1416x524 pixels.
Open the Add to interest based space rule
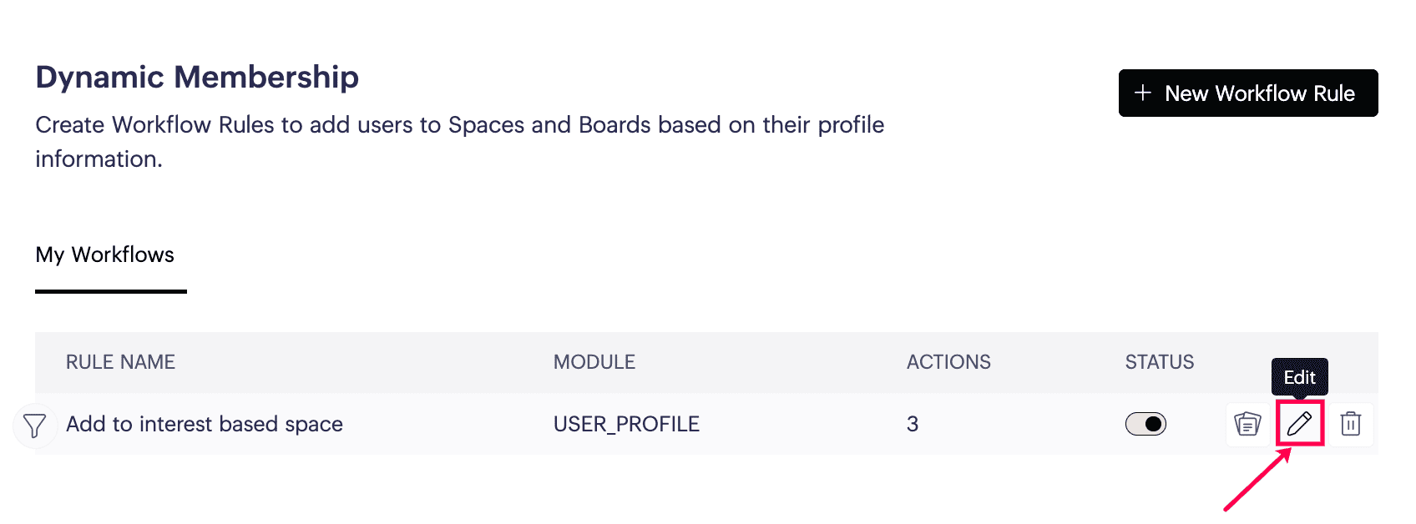pos(205,424)
